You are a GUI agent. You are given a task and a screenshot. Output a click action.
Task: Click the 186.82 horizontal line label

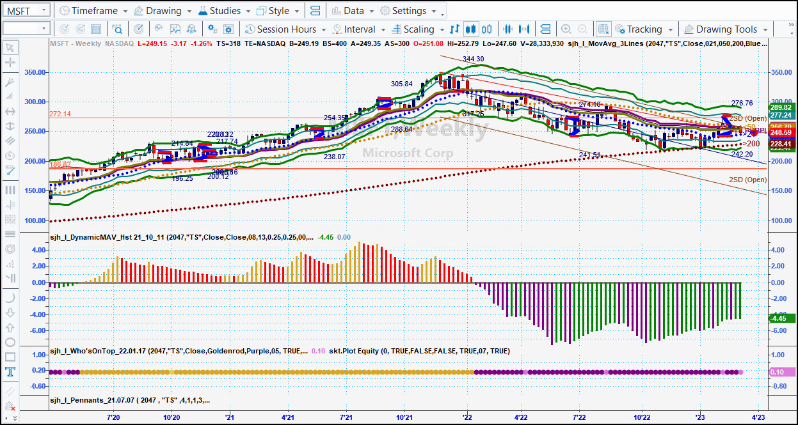(59, 164)
